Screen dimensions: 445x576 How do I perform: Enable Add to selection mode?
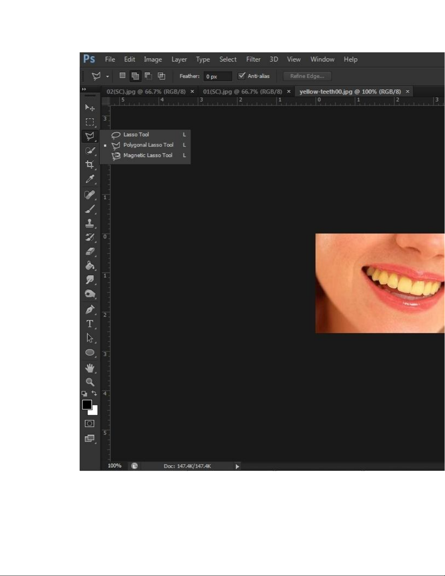coord(135,76)
